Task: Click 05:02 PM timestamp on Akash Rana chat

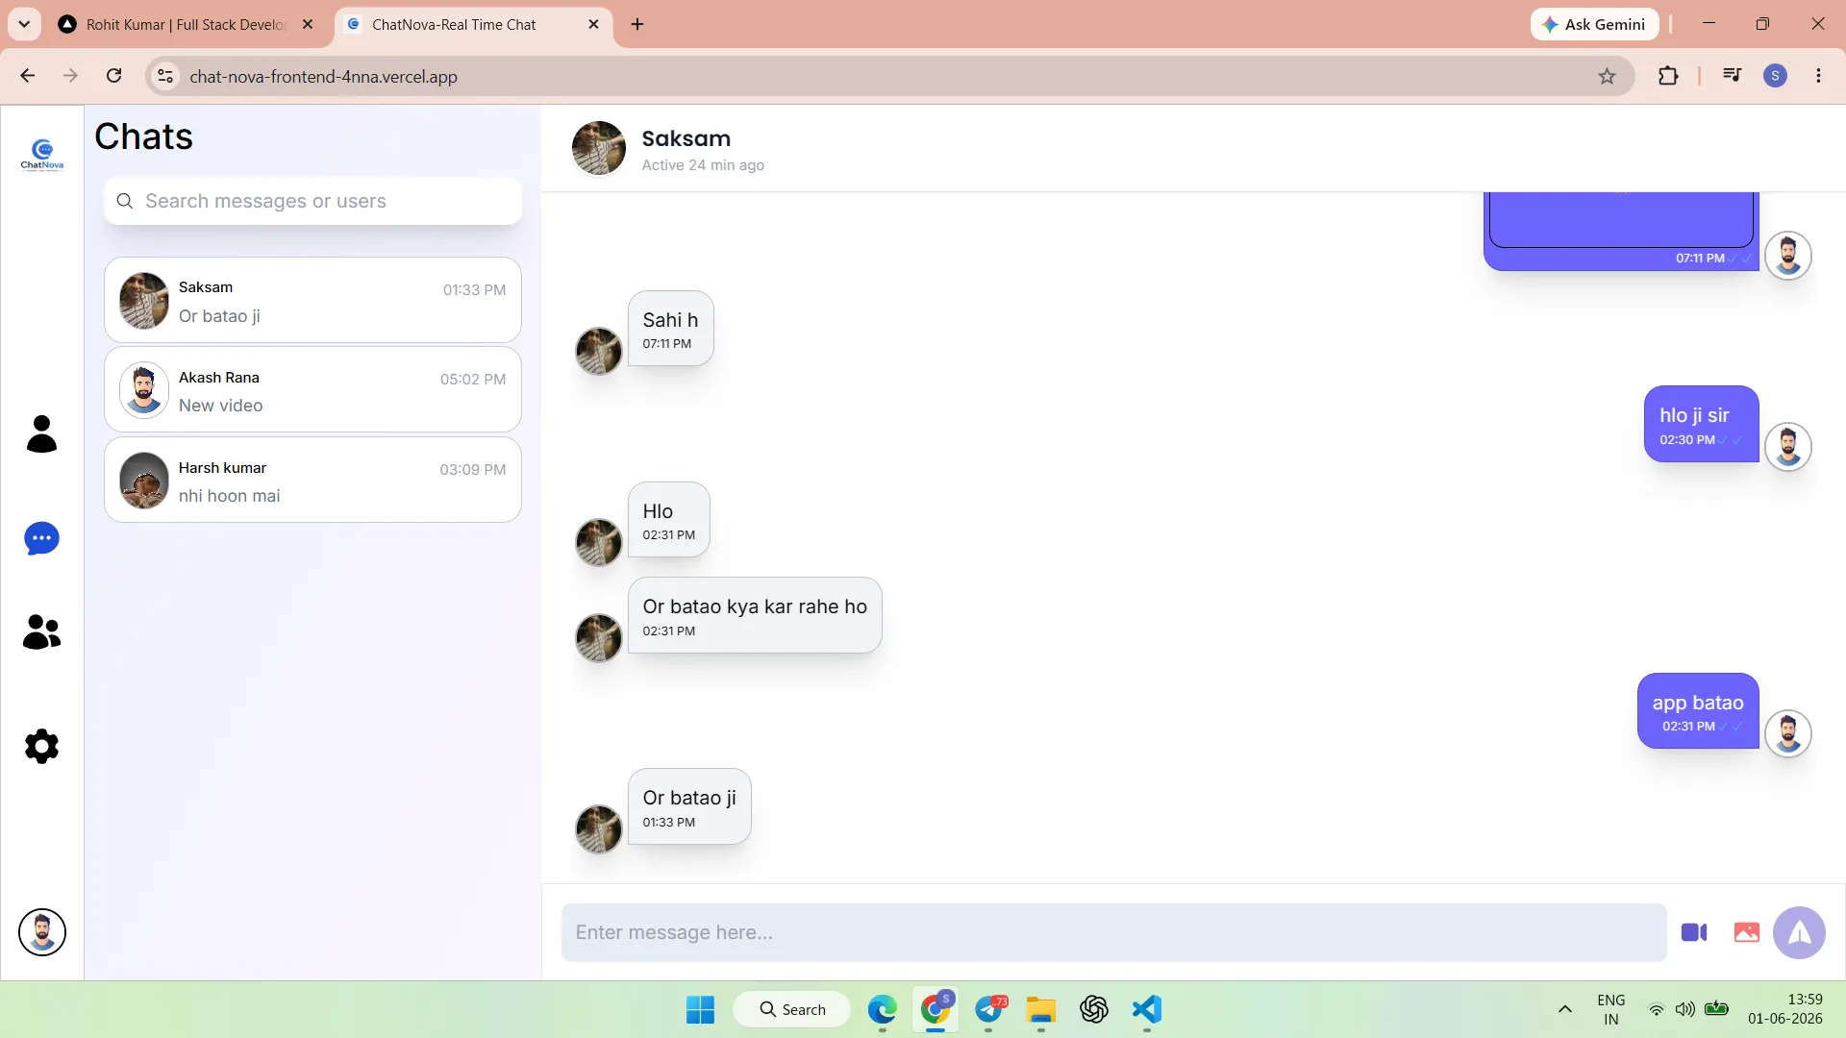Action: coord(473,380)
